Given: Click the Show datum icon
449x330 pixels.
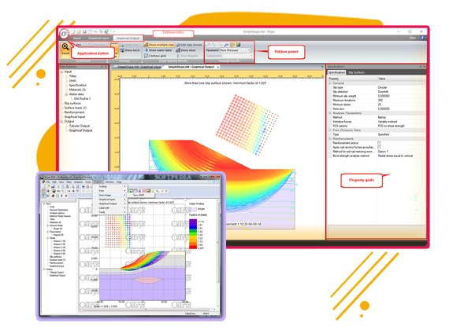Looking at the screenshot, I should [122, 50].
